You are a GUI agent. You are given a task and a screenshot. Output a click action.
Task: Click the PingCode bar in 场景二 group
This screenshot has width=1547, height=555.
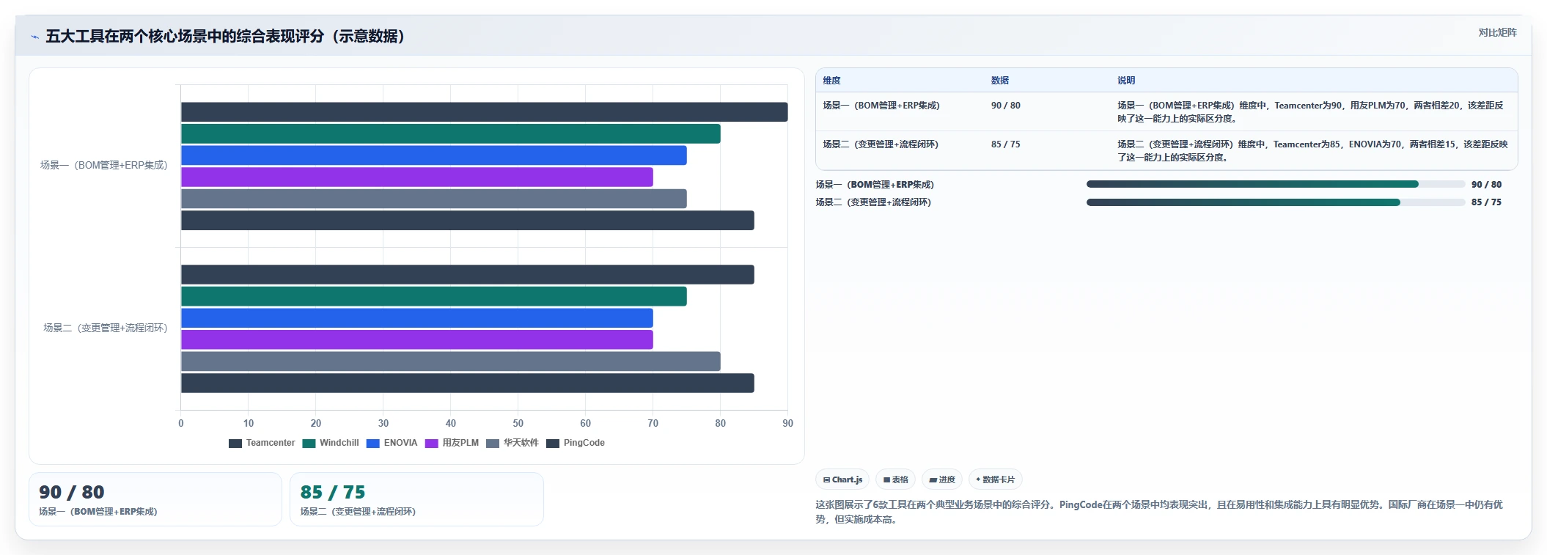[468, 383]
